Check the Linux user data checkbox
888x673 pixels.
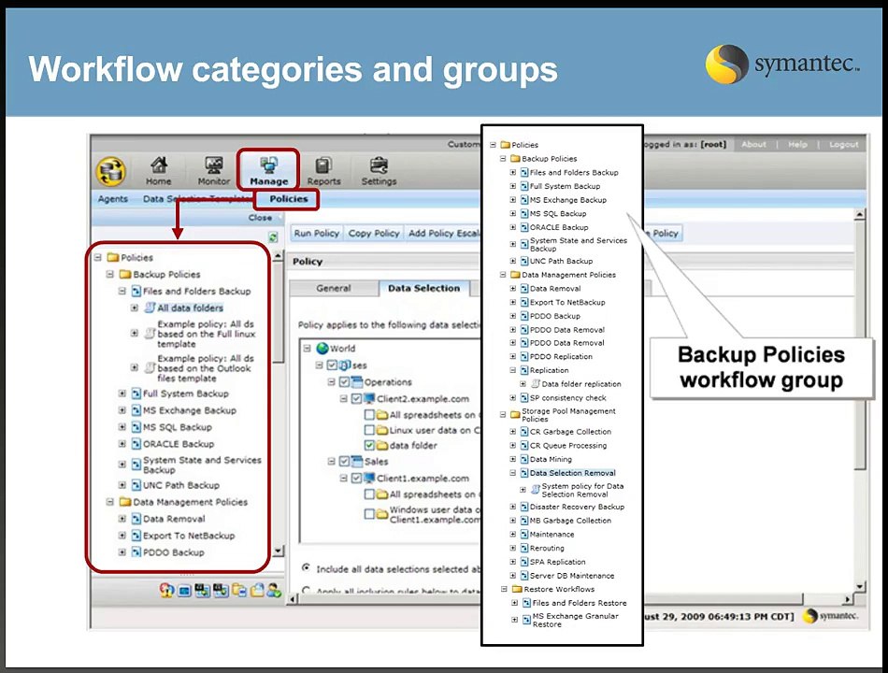click(369, 430)
